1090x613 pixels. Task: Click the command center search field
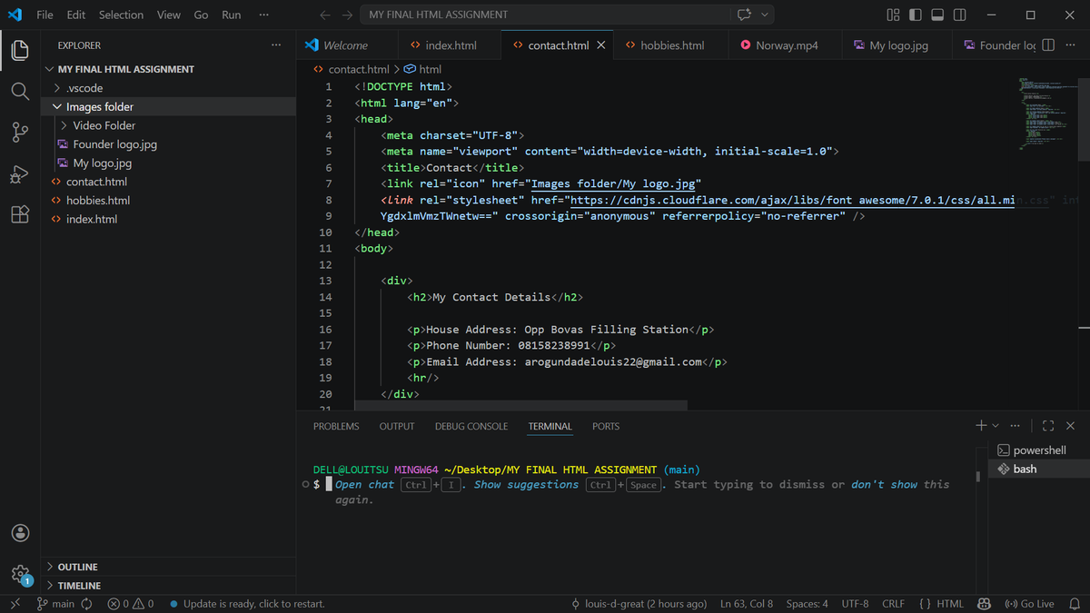pos(546,15)
